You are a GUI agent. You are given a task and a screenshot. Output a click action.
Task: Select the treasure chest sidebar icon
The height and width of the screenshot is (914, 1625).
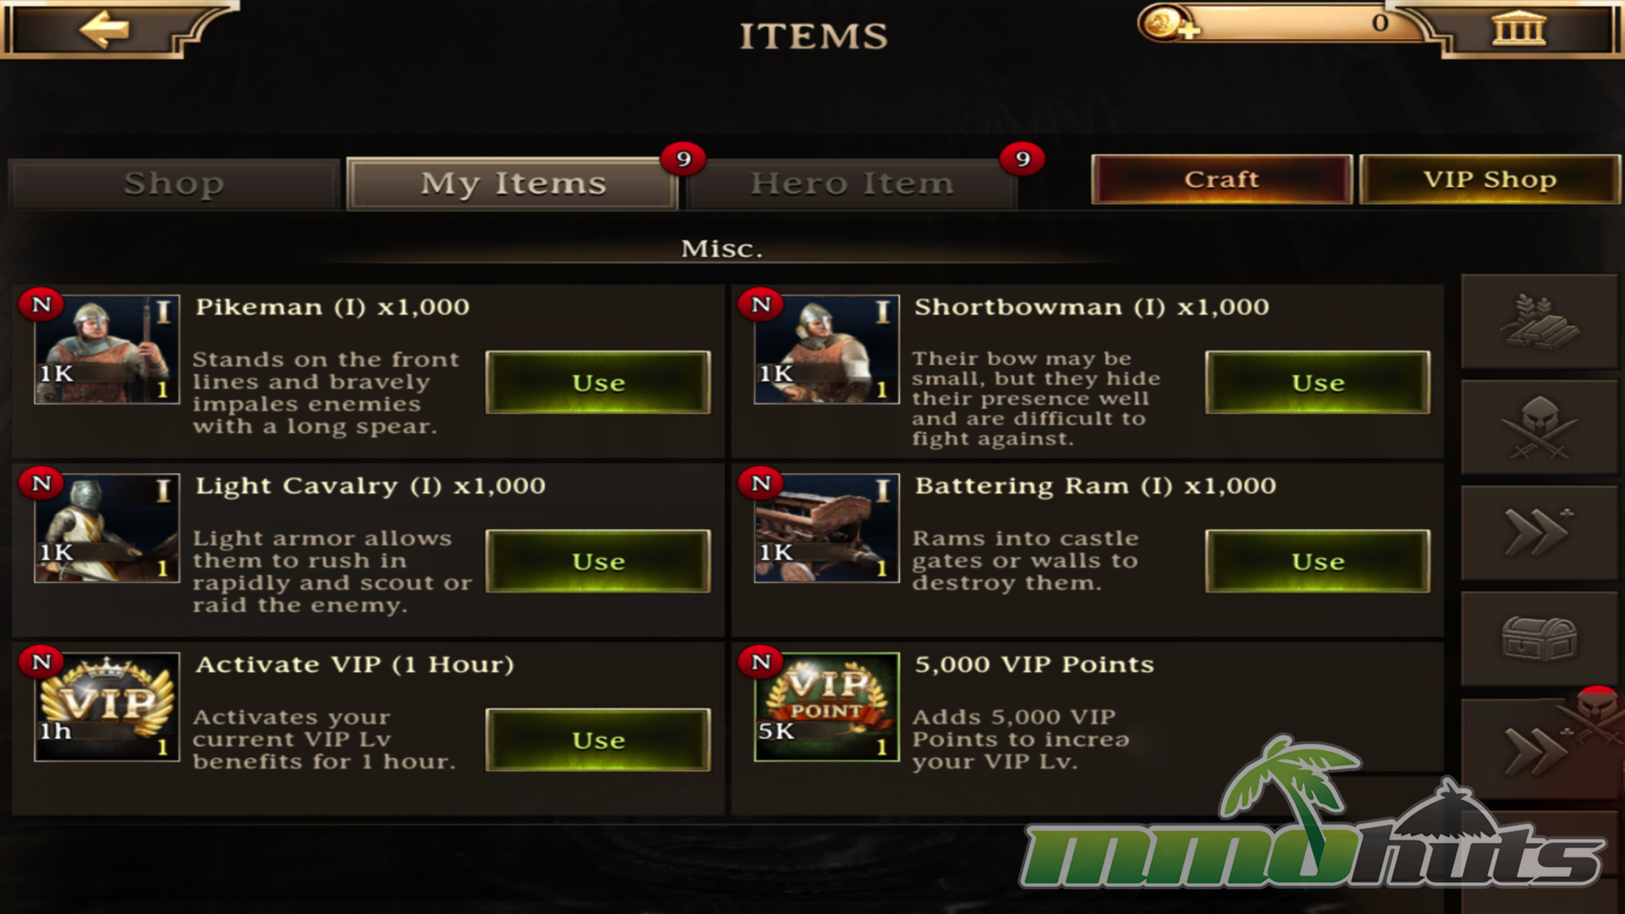1540,639
